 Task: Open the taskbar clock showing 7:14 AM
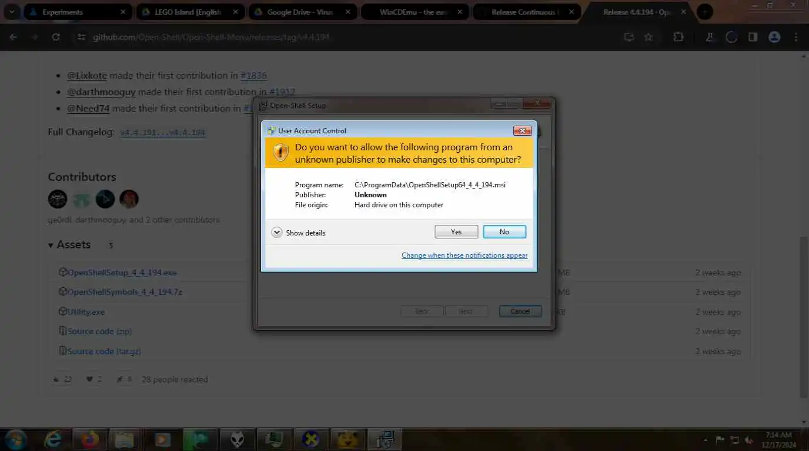780,439
